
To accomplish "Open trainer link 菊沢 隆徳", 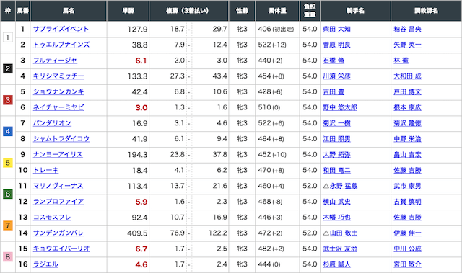I will pos(407,123).
